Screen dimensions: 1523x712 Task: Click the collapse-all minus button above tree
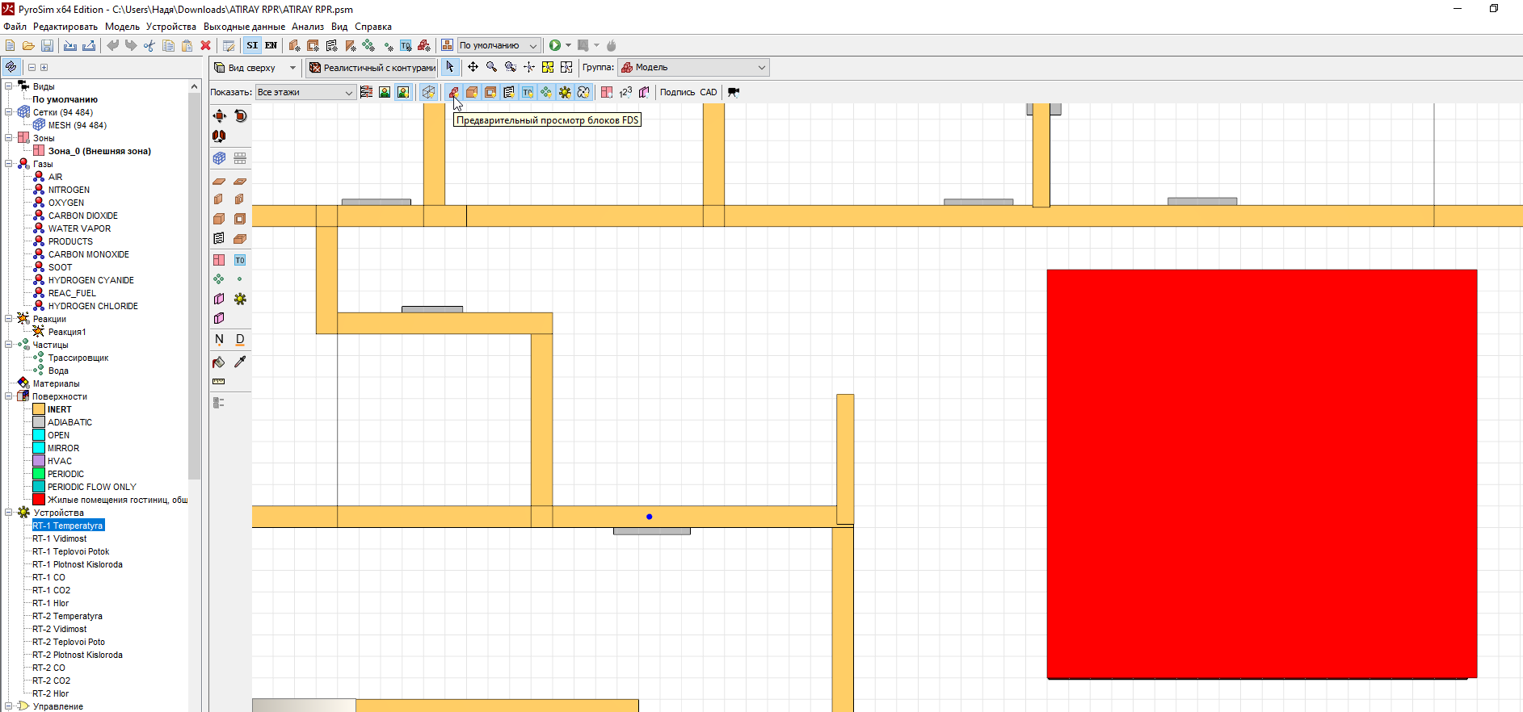pos(32,68)
